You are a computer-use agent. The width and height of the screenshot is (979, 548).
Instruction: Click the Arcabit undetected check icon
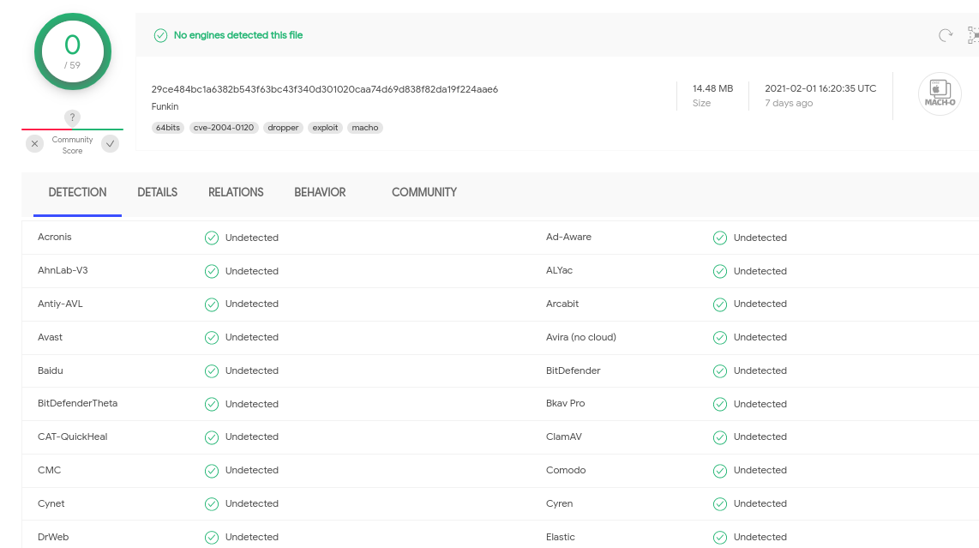720,304
